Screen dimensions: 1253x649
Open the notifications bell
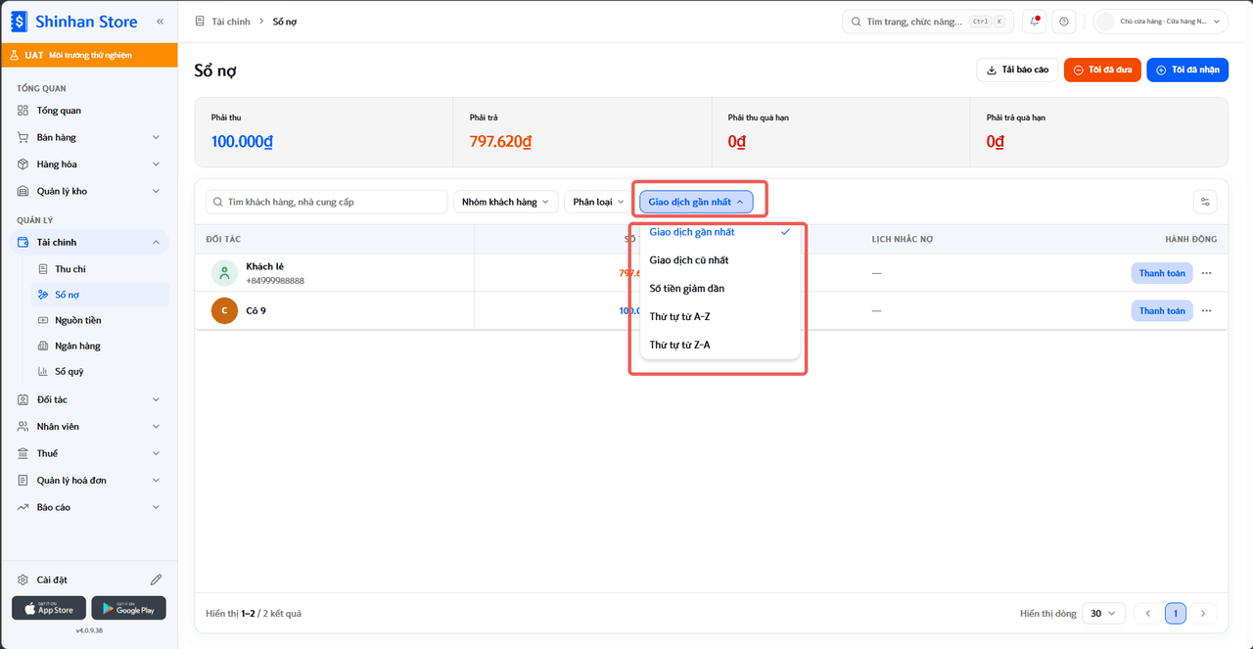click(1034, 22)
